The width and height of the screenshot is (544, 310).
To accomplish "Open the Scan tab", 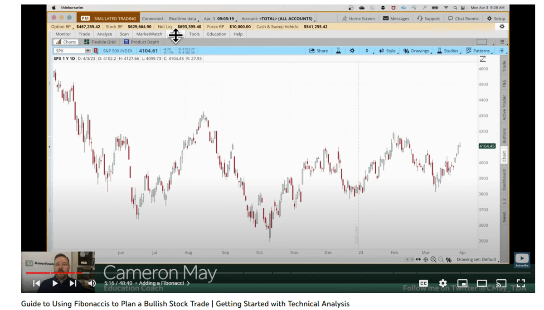I will [x=124, y=34].
